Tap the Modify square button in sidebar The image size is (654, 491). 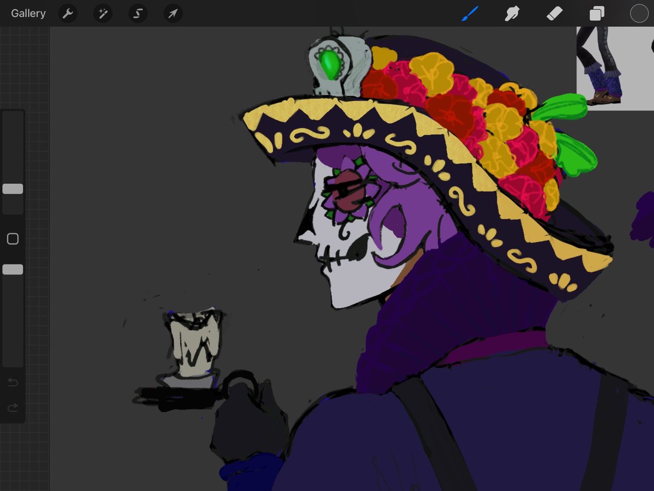pyautogui.click(x=13, y=239)
